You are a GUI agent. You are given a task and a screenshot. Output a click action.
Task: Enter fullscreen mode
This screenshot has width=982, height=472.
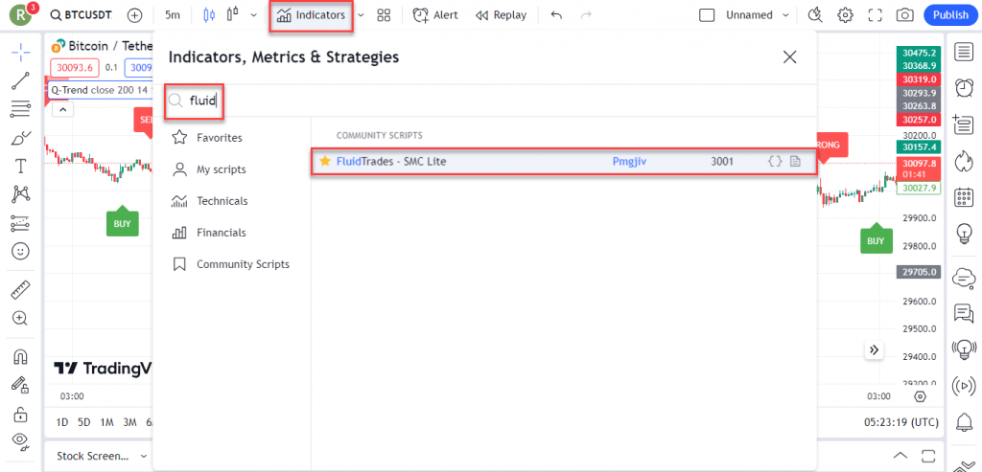pyautogui.click(x=875, y=15)
